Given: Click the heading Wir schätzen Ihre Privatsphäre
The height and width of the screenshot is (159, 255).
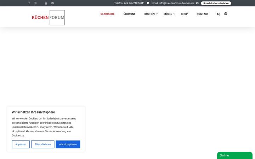Looking at the screenshot, I should click(x=33, y=112).
